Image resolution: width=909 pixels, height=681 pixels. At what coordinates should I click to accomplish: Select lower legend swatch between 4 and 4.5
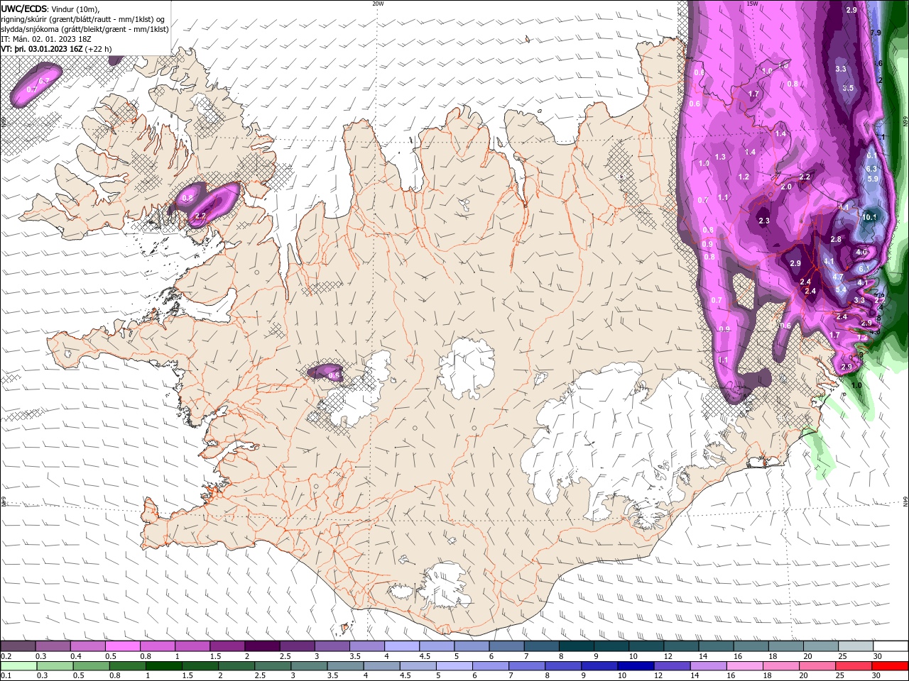382,665
